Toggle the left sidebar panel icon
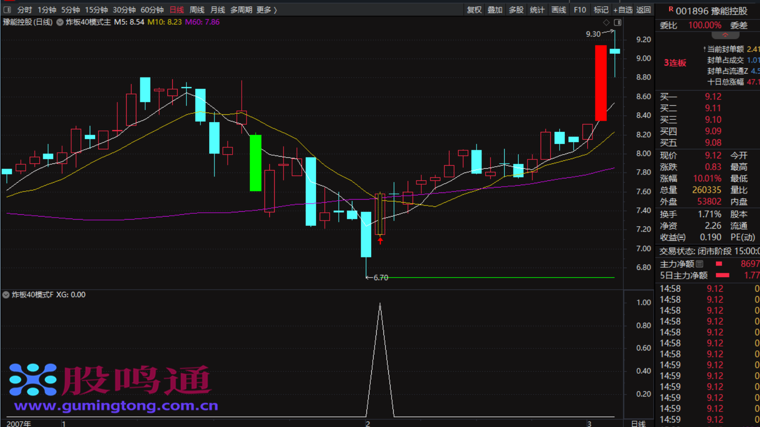Image resolution: width=760 pixels, height=427 pixels. pos(7,10)
